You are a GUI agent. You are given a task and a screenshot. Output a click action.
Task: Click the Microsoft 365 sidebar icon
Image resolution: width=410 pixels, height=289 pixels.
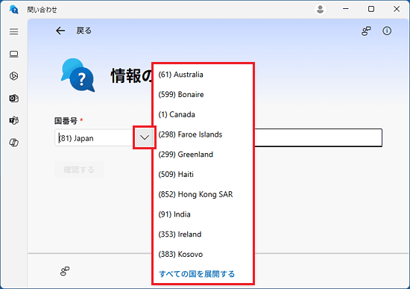(14, 76)
